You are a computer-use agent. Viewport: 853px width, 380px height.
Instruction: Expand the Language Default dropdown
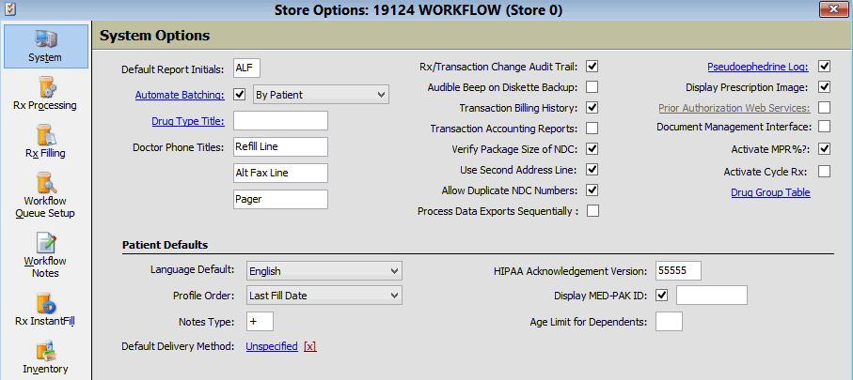pos(324,270)
